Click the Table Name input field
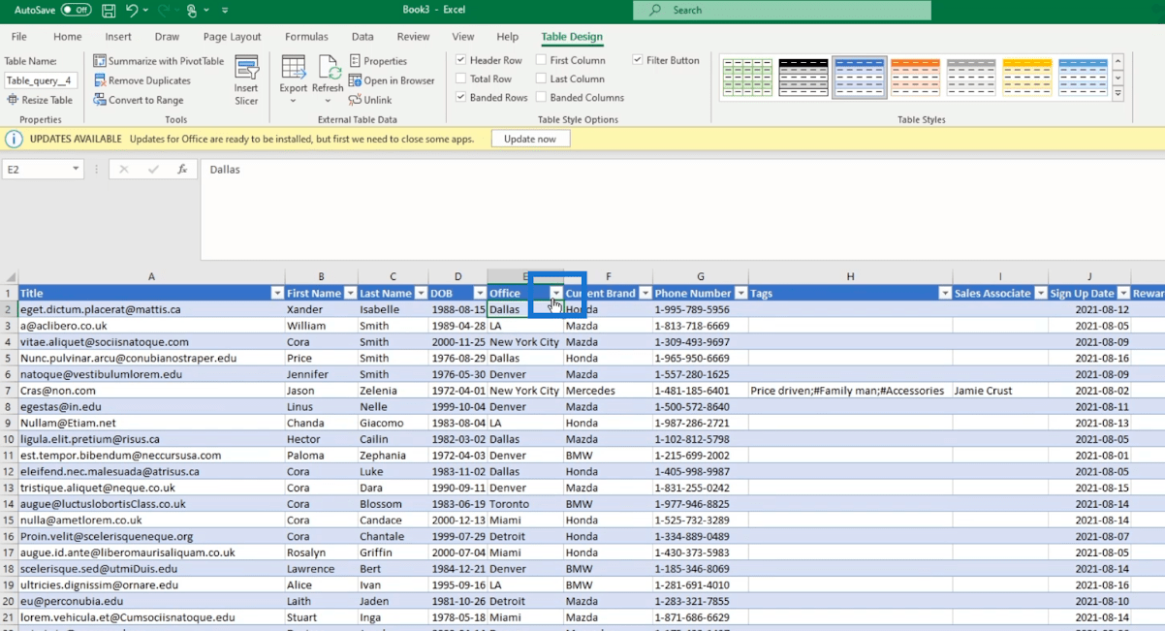The width and height of the screenshot is (1165, 631). pos(41,80)
